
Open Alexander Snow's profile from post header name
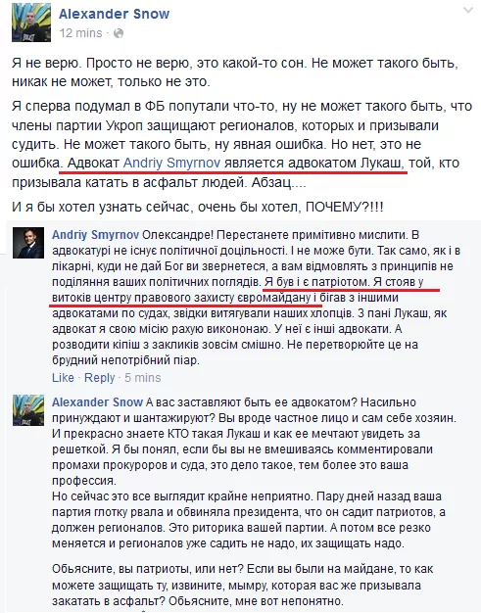tap(115, 14)
